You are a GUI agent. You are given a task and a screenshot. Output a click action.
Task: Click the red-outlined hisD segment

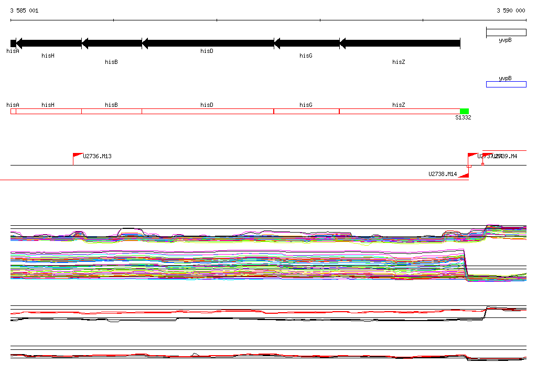click(208, 111)
